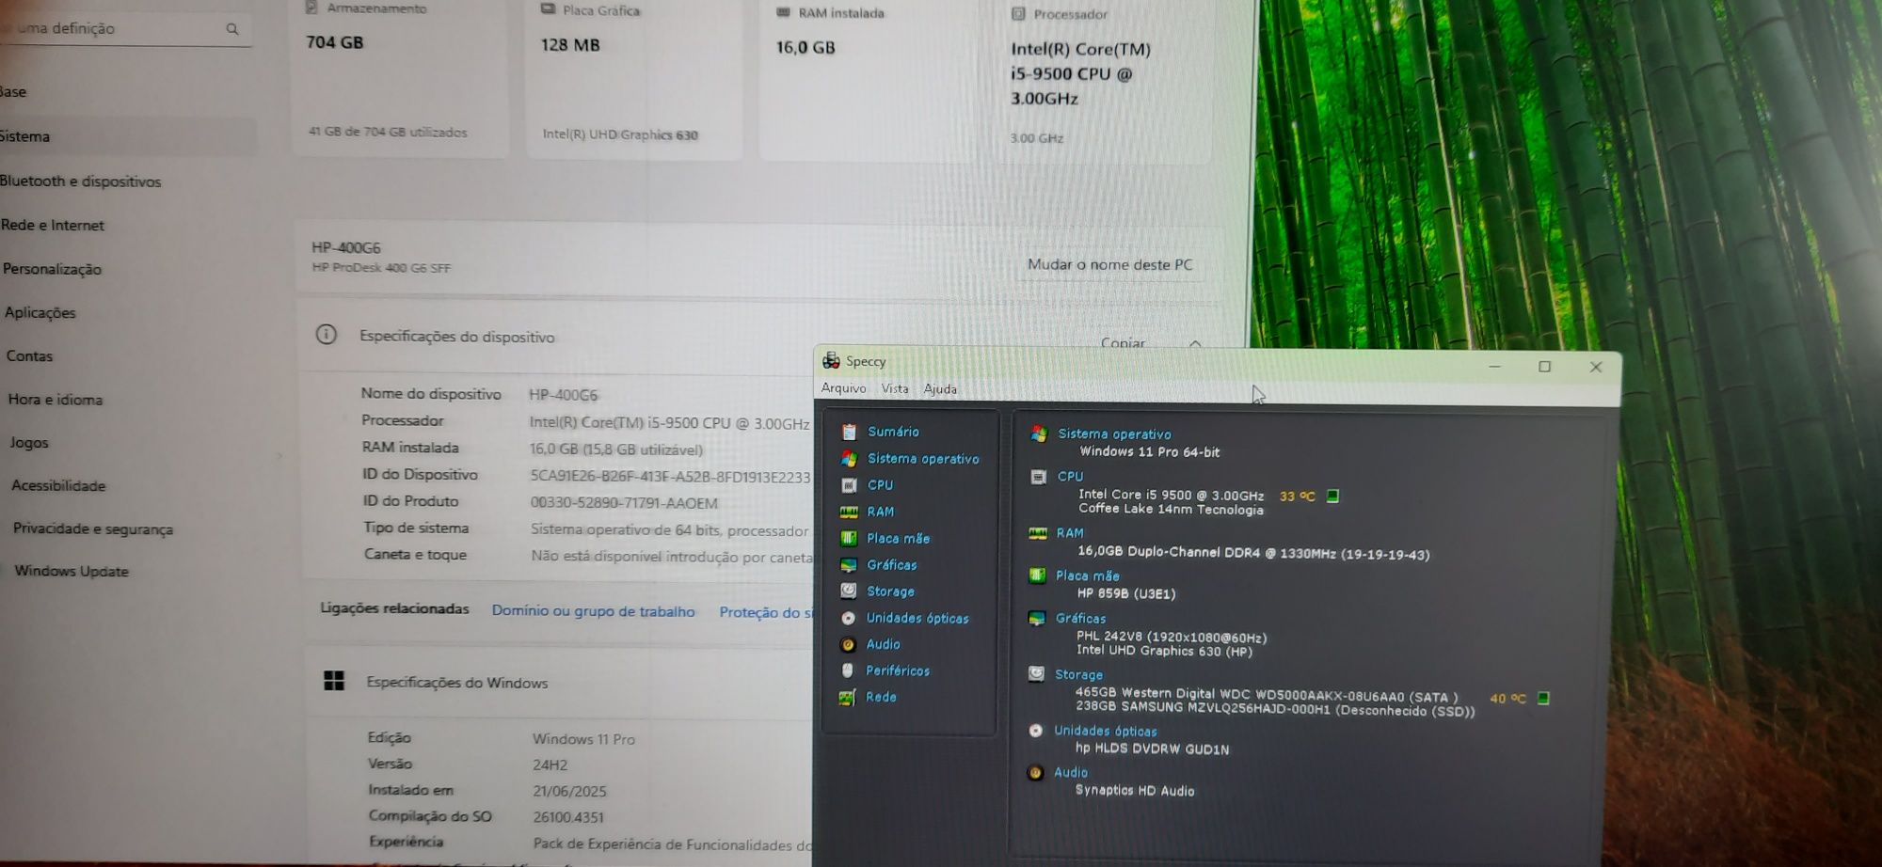This screenshot has width=1882, height=867.
Task: Select Sistema operativo icon in Speccy sidebar
Action: [849, 458]
